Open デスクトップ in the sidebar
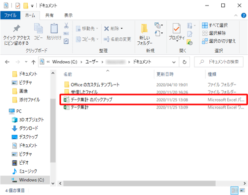Screen dimensions: 248x195 25,137
